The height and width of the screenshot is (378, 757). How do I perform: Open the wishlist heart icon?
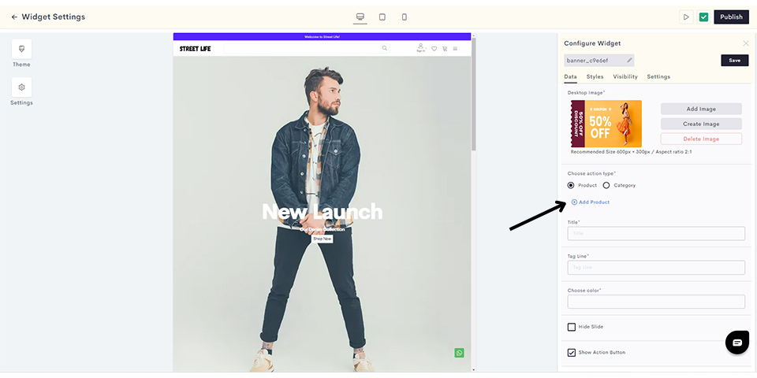tap(434, 48)
